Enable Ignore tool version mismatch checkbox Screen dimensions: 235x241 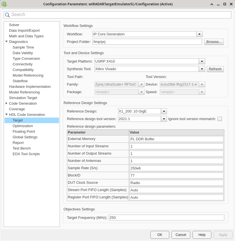[x=220, y=119]
